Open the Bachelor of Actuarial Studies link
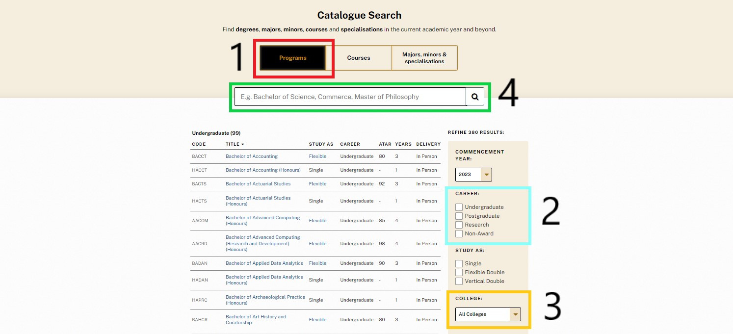The width and height of the screenshot is (733, 334). point(258,184)
